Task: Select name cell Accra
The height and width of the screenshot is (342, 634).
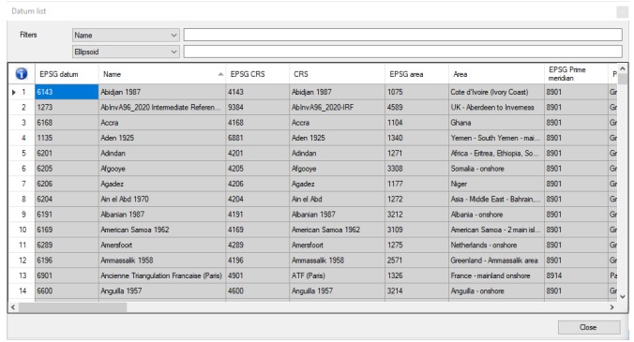Action: coord(162,123)
